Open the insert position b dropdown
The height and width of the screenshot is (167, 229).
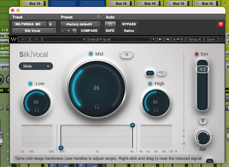pos(52,24)
